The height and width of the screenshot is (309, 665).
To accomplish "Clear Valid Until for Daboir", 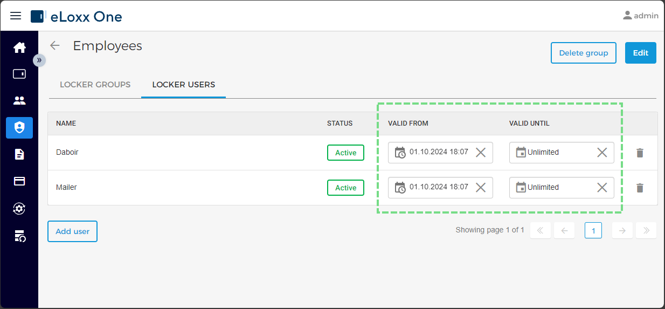I will tap(602, 153).
